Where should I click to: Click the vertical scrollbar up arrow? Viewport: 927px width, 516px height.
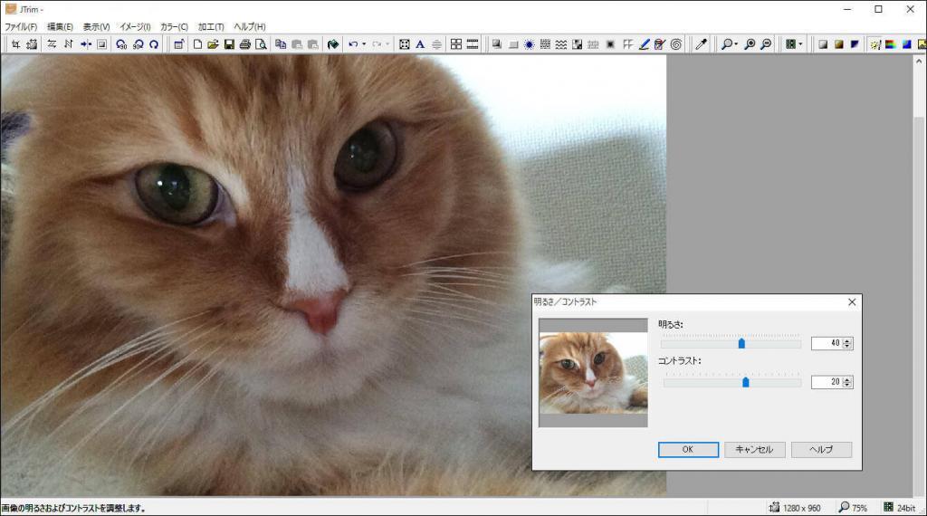tap(920, 61)
